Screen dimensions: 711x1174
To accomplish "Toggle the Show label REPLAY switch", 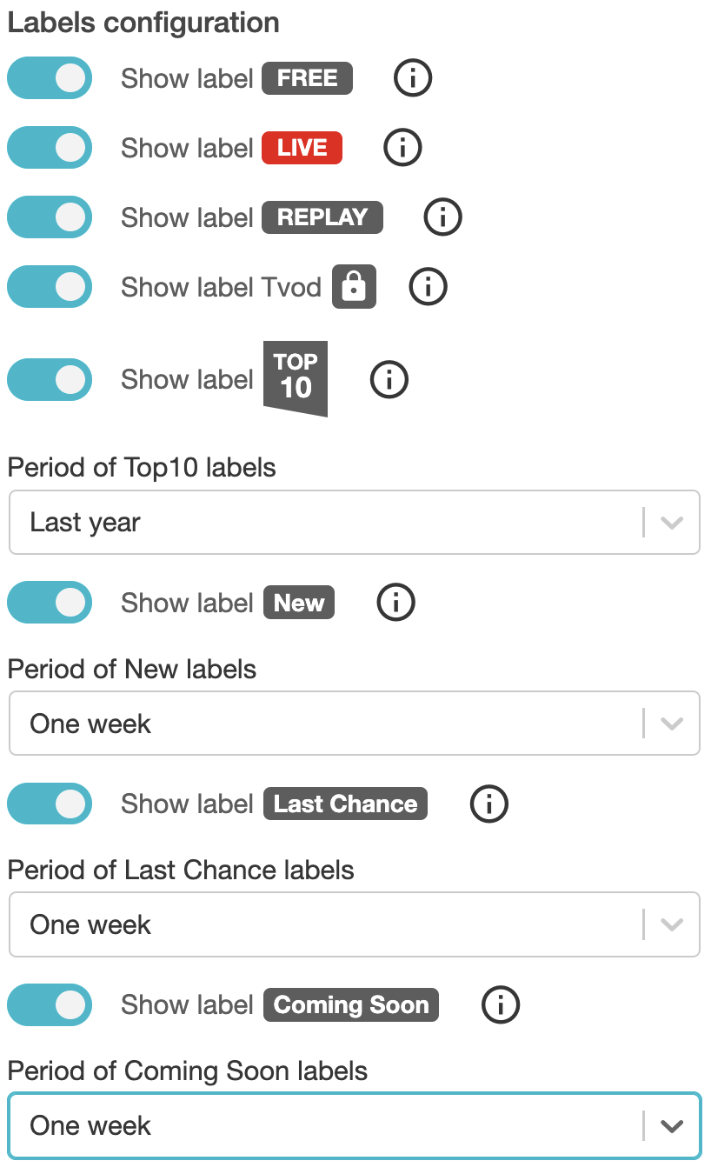I will [50, 217].
